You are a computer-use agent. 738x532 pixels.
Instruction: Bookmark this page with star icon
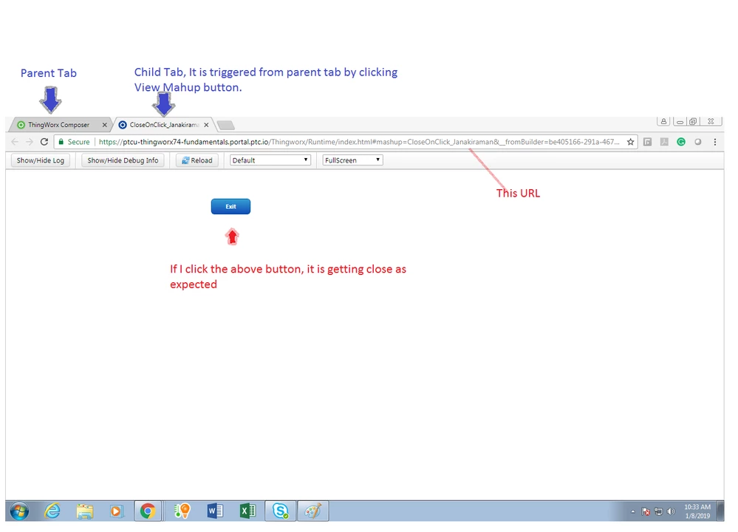(x=630, y=142)
